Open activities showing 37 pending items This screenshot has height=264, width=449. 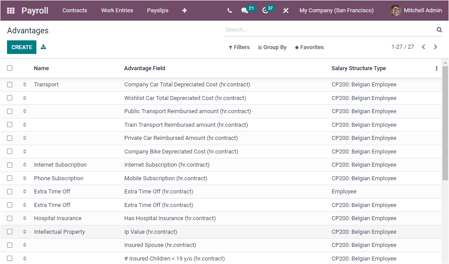coord(264,10)
